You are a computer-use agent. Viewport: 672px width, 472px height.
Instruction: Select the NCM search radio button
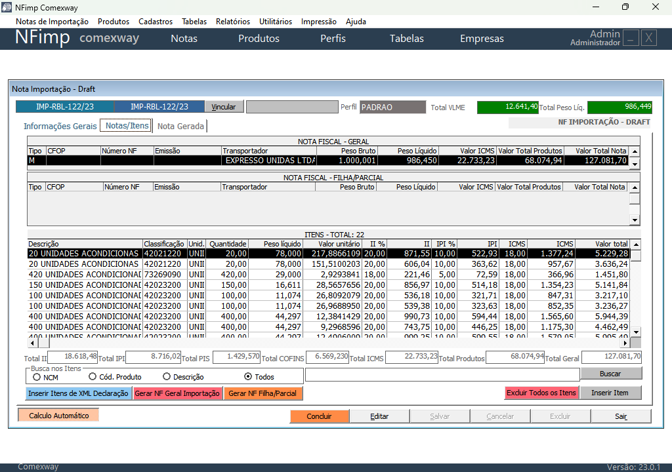coord(37,377)
